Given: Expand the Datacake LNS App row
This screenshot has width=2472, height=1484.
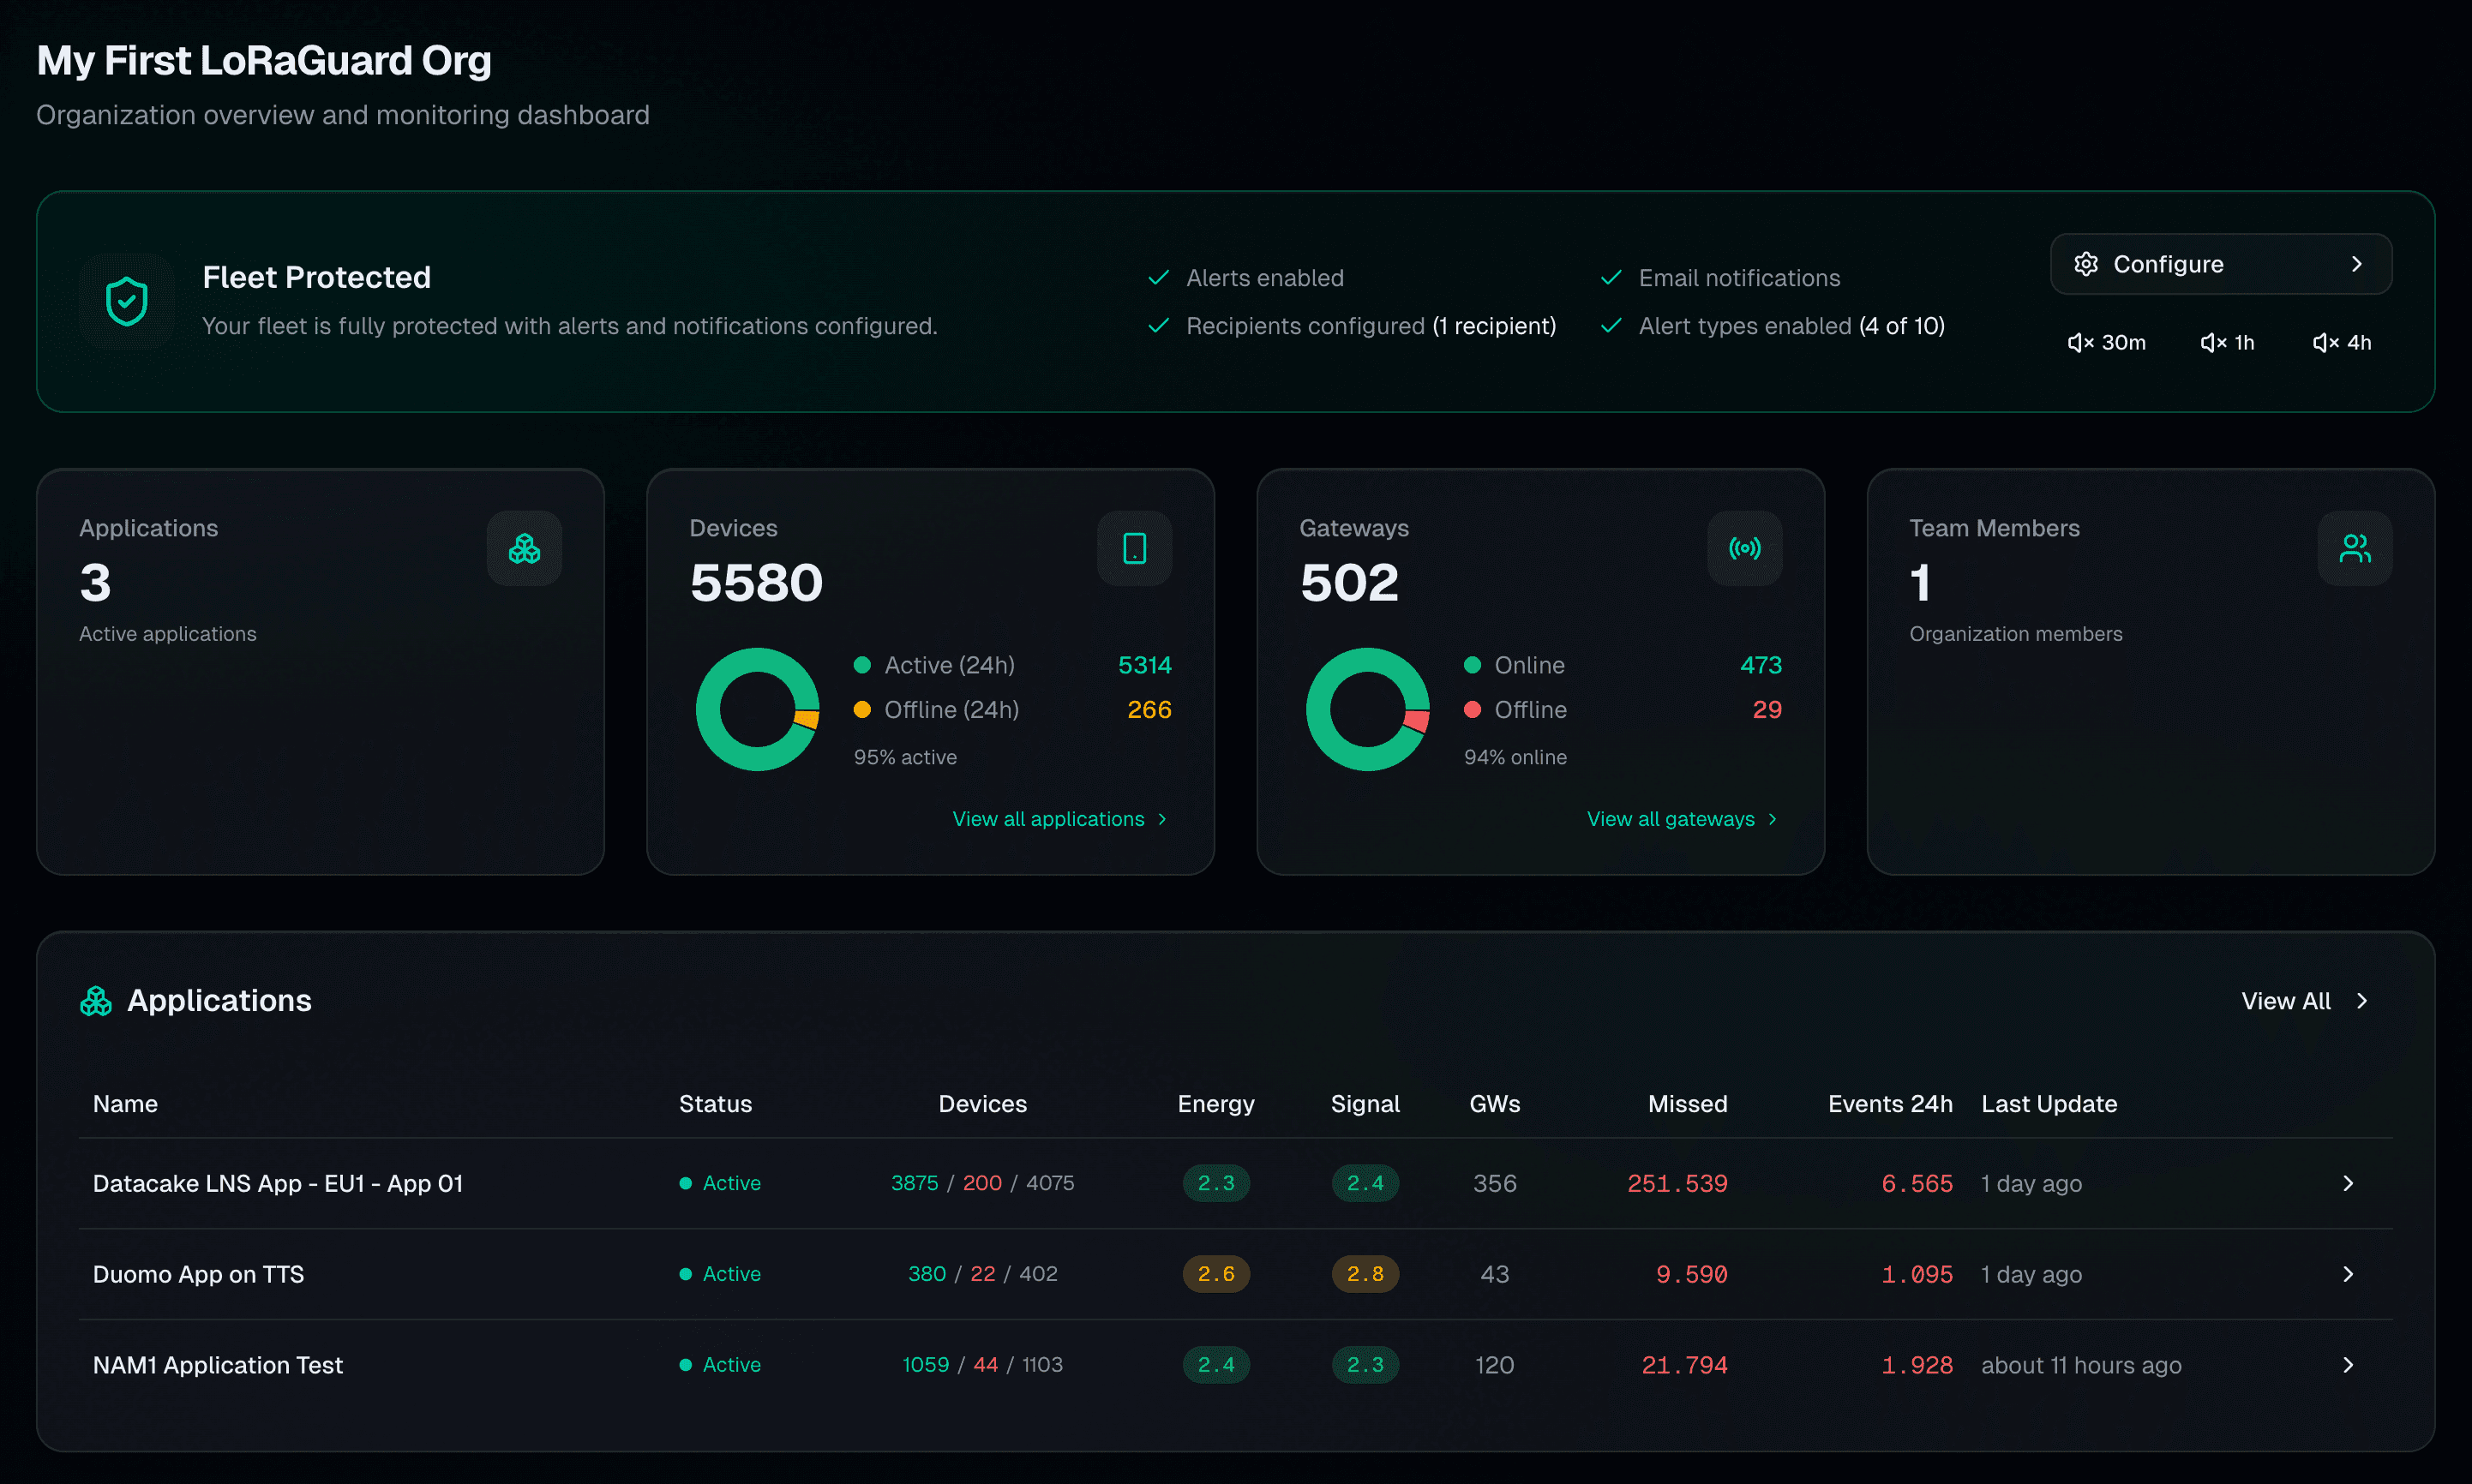Looking at the screenshot, I should [x=2348, y=1183].
